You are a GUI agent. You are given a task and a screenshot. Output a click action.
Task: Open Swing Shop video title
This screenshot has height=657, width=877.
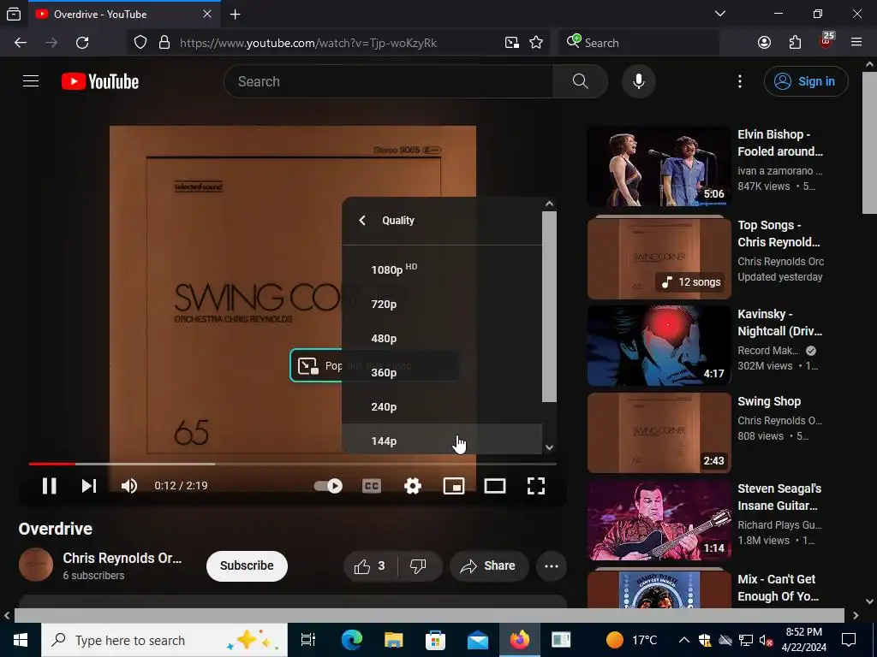769,402
